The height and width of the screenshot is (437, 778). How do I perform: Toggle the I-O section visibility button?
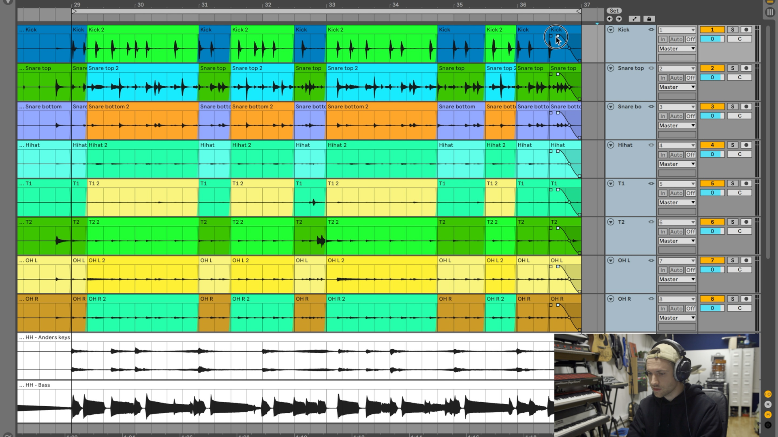[x=768, y=394]
